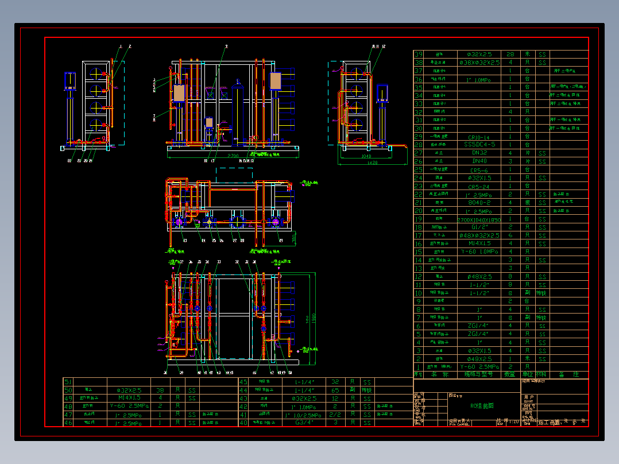
Task: Click the '1040' dimension under right view
Action: pyautogui.click(x=366, y=156)
